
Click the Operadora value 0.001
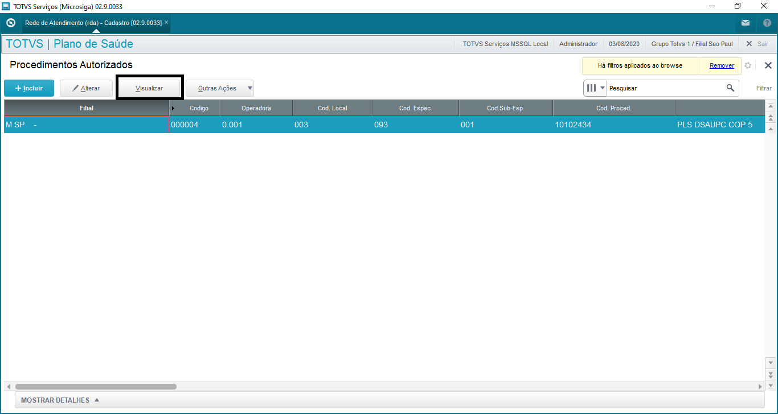256,125
